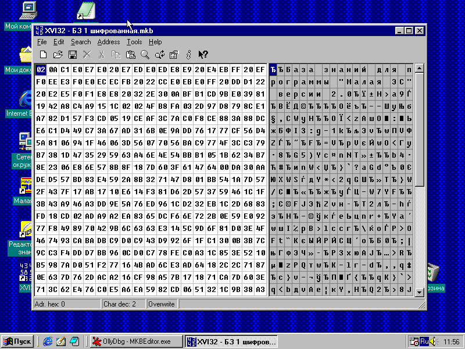Select hex byte 5A starting seventh row
Screen dimensions: 465x349
(41, 143)
